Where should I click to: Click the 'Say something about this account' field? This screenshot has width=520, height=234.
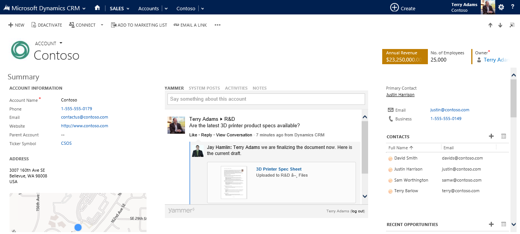(x=266, y=99)
